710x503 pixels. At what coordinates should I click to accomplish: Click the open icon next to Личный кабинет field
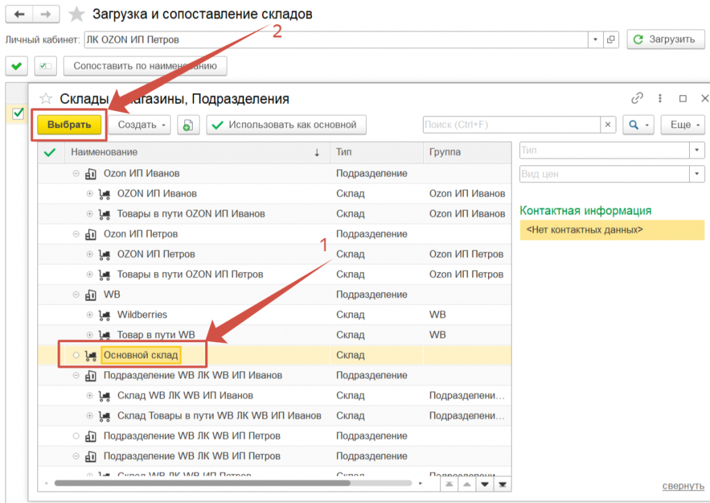coord(611,40)
